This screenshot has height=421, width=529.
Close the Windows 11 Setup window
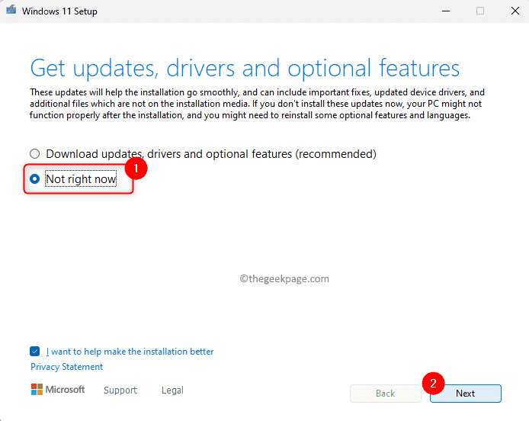pyautogui.click(x=515, y=11)
